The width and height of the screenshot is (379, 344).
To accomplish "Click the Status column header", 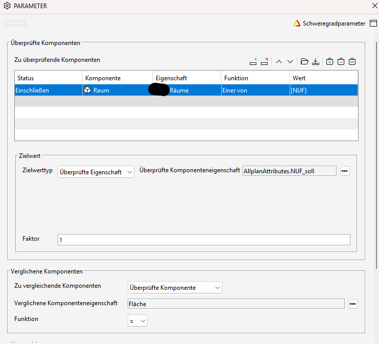I will [49, 78].
